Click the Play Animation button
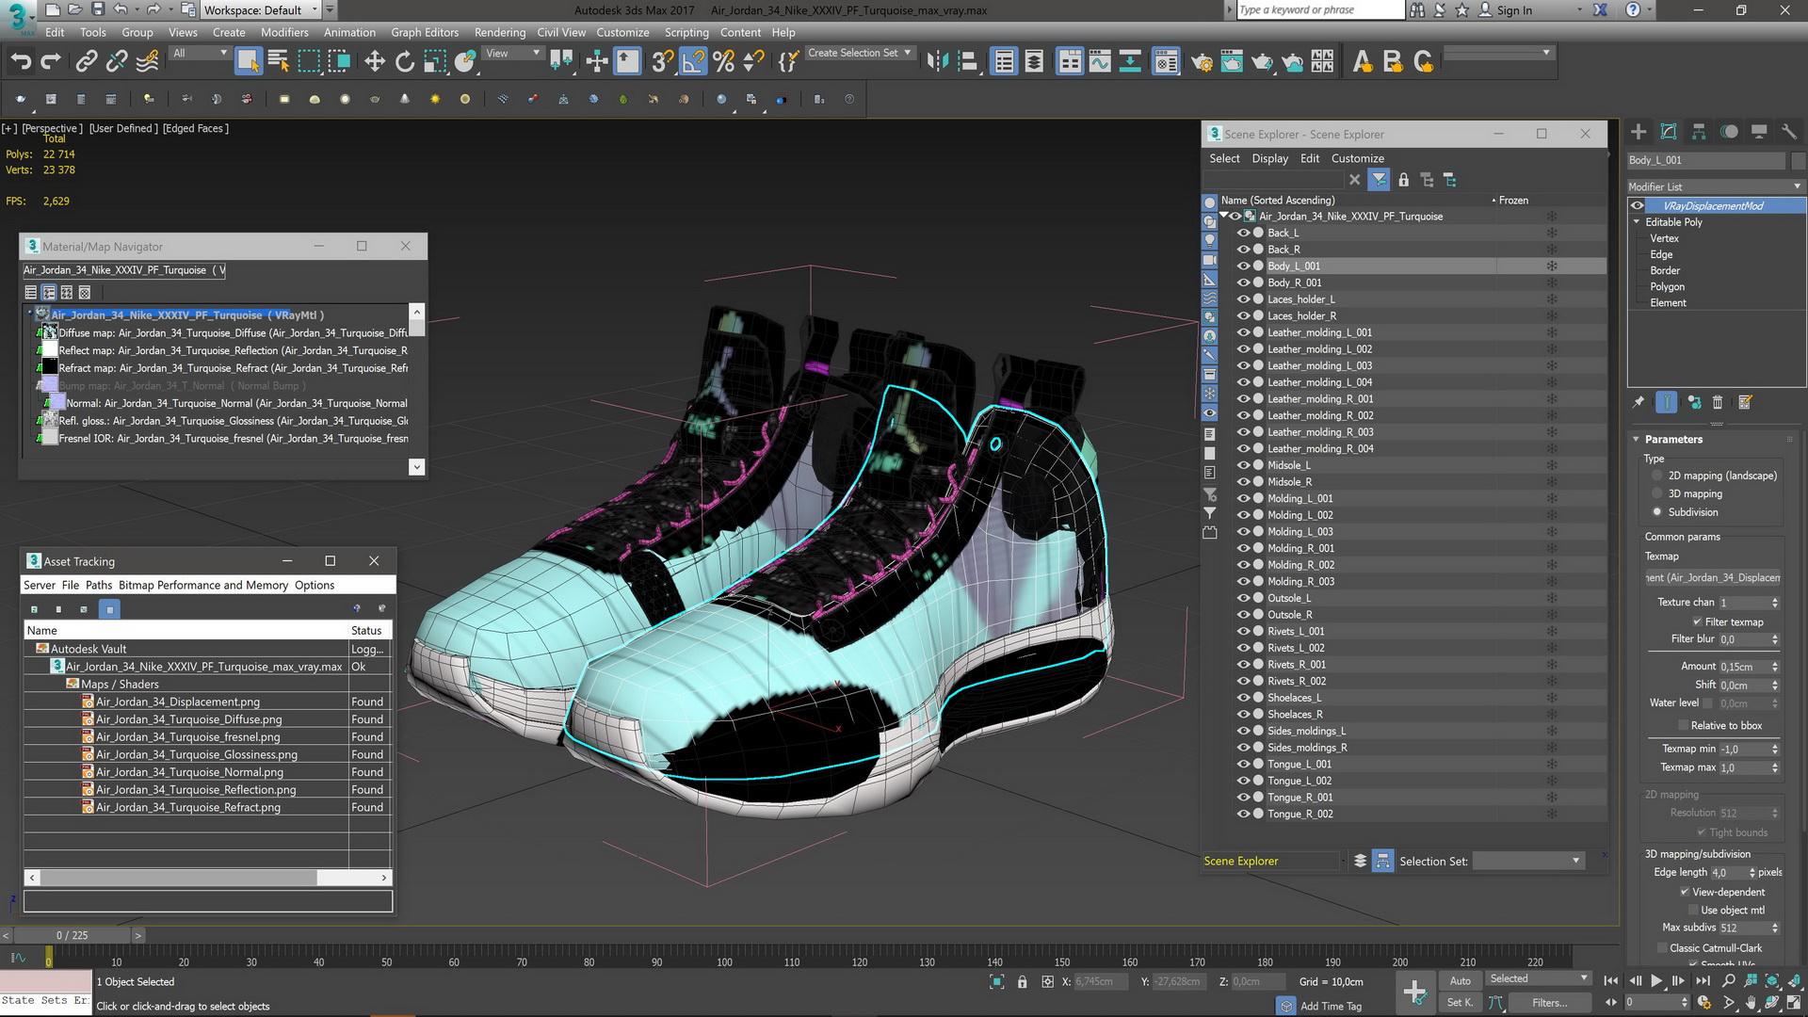 (x=1656, y=980)
